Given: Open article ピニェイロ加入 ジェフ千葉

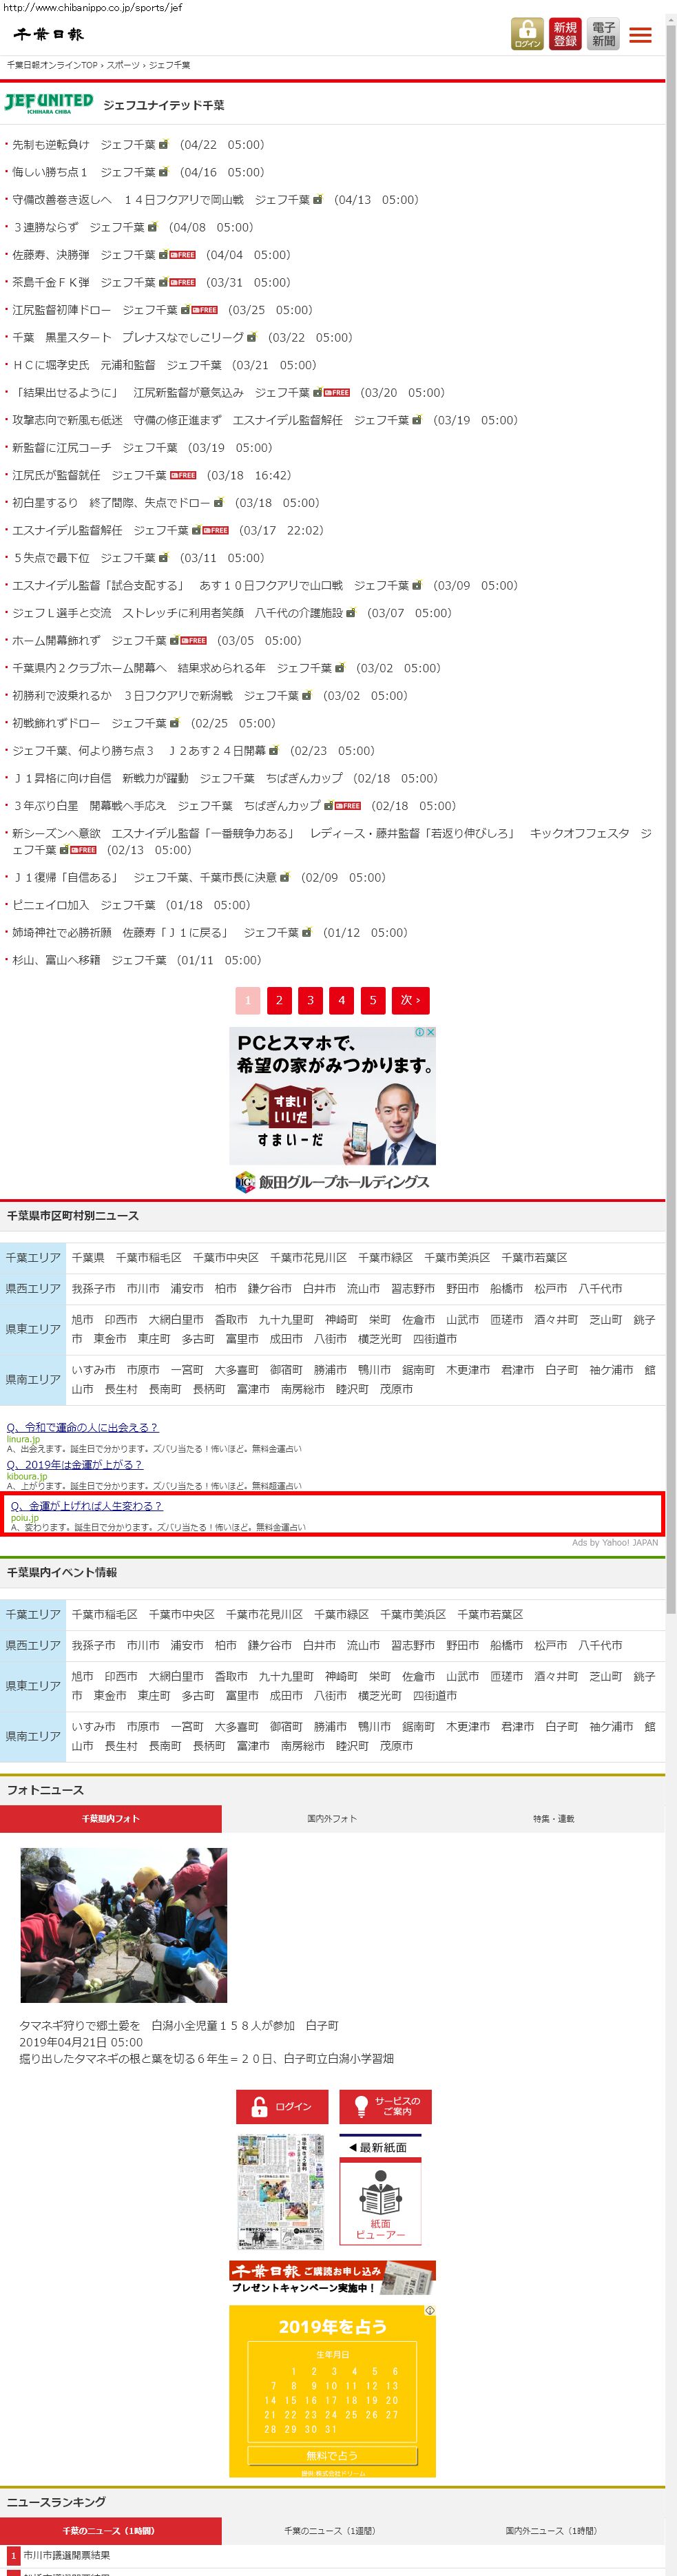Looking at the screenshot, I should tap(84, 906).
